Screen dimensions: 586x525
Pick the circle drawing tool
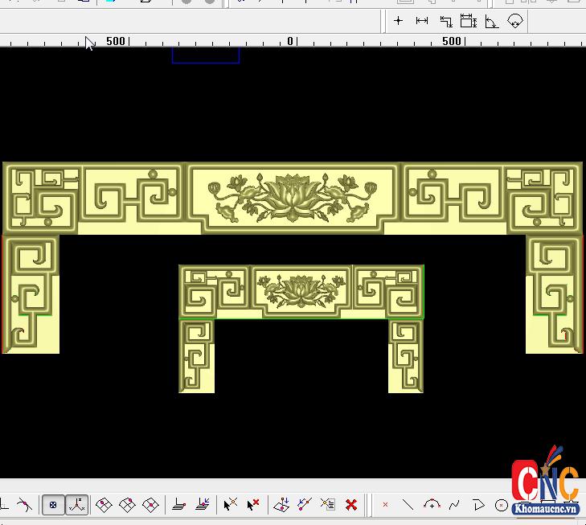pos(502,505)
